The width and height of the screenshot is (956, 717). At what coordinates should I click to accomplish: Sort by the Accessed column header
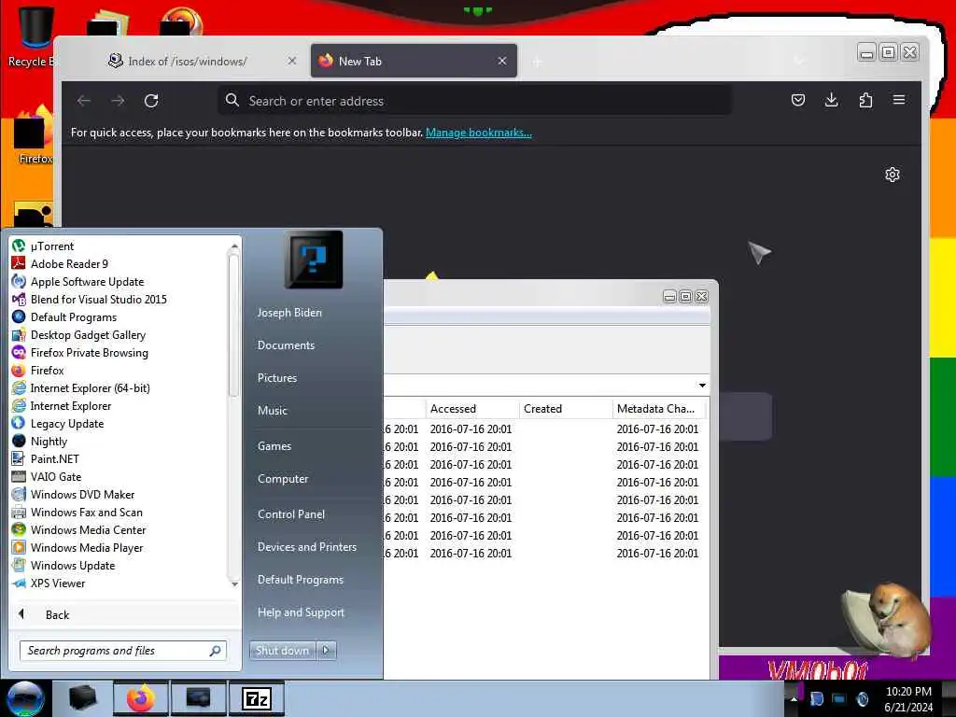click(471, 409)
